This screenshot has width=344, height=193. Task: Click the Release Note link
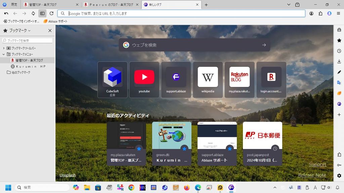312,175
